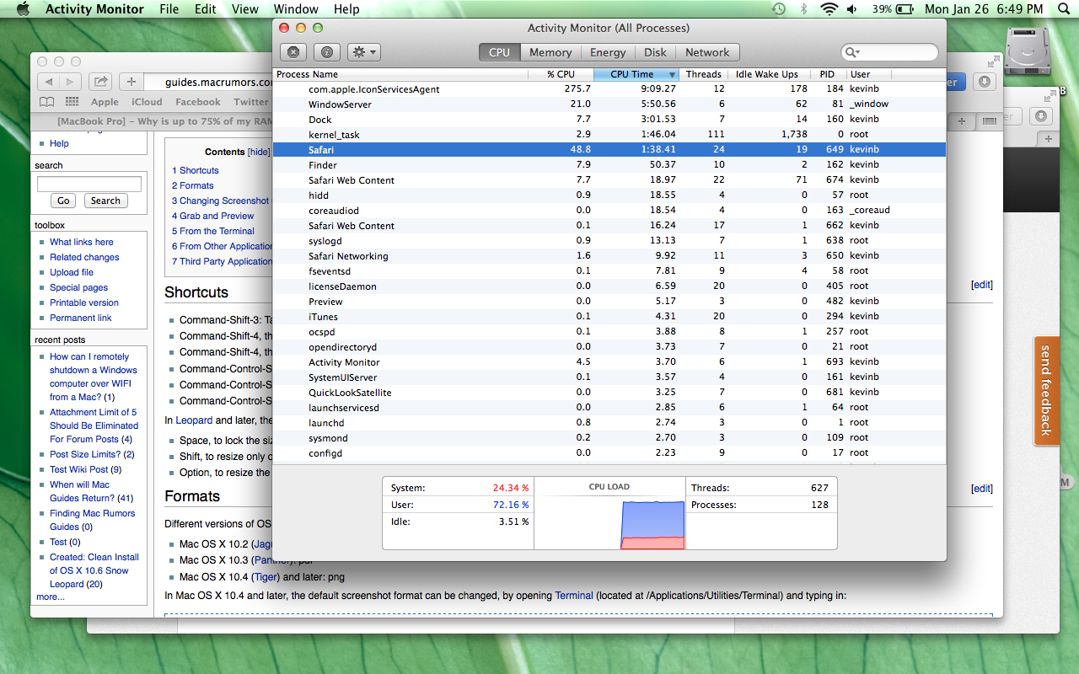Select the Activity Monitor process row

point(609,361)
